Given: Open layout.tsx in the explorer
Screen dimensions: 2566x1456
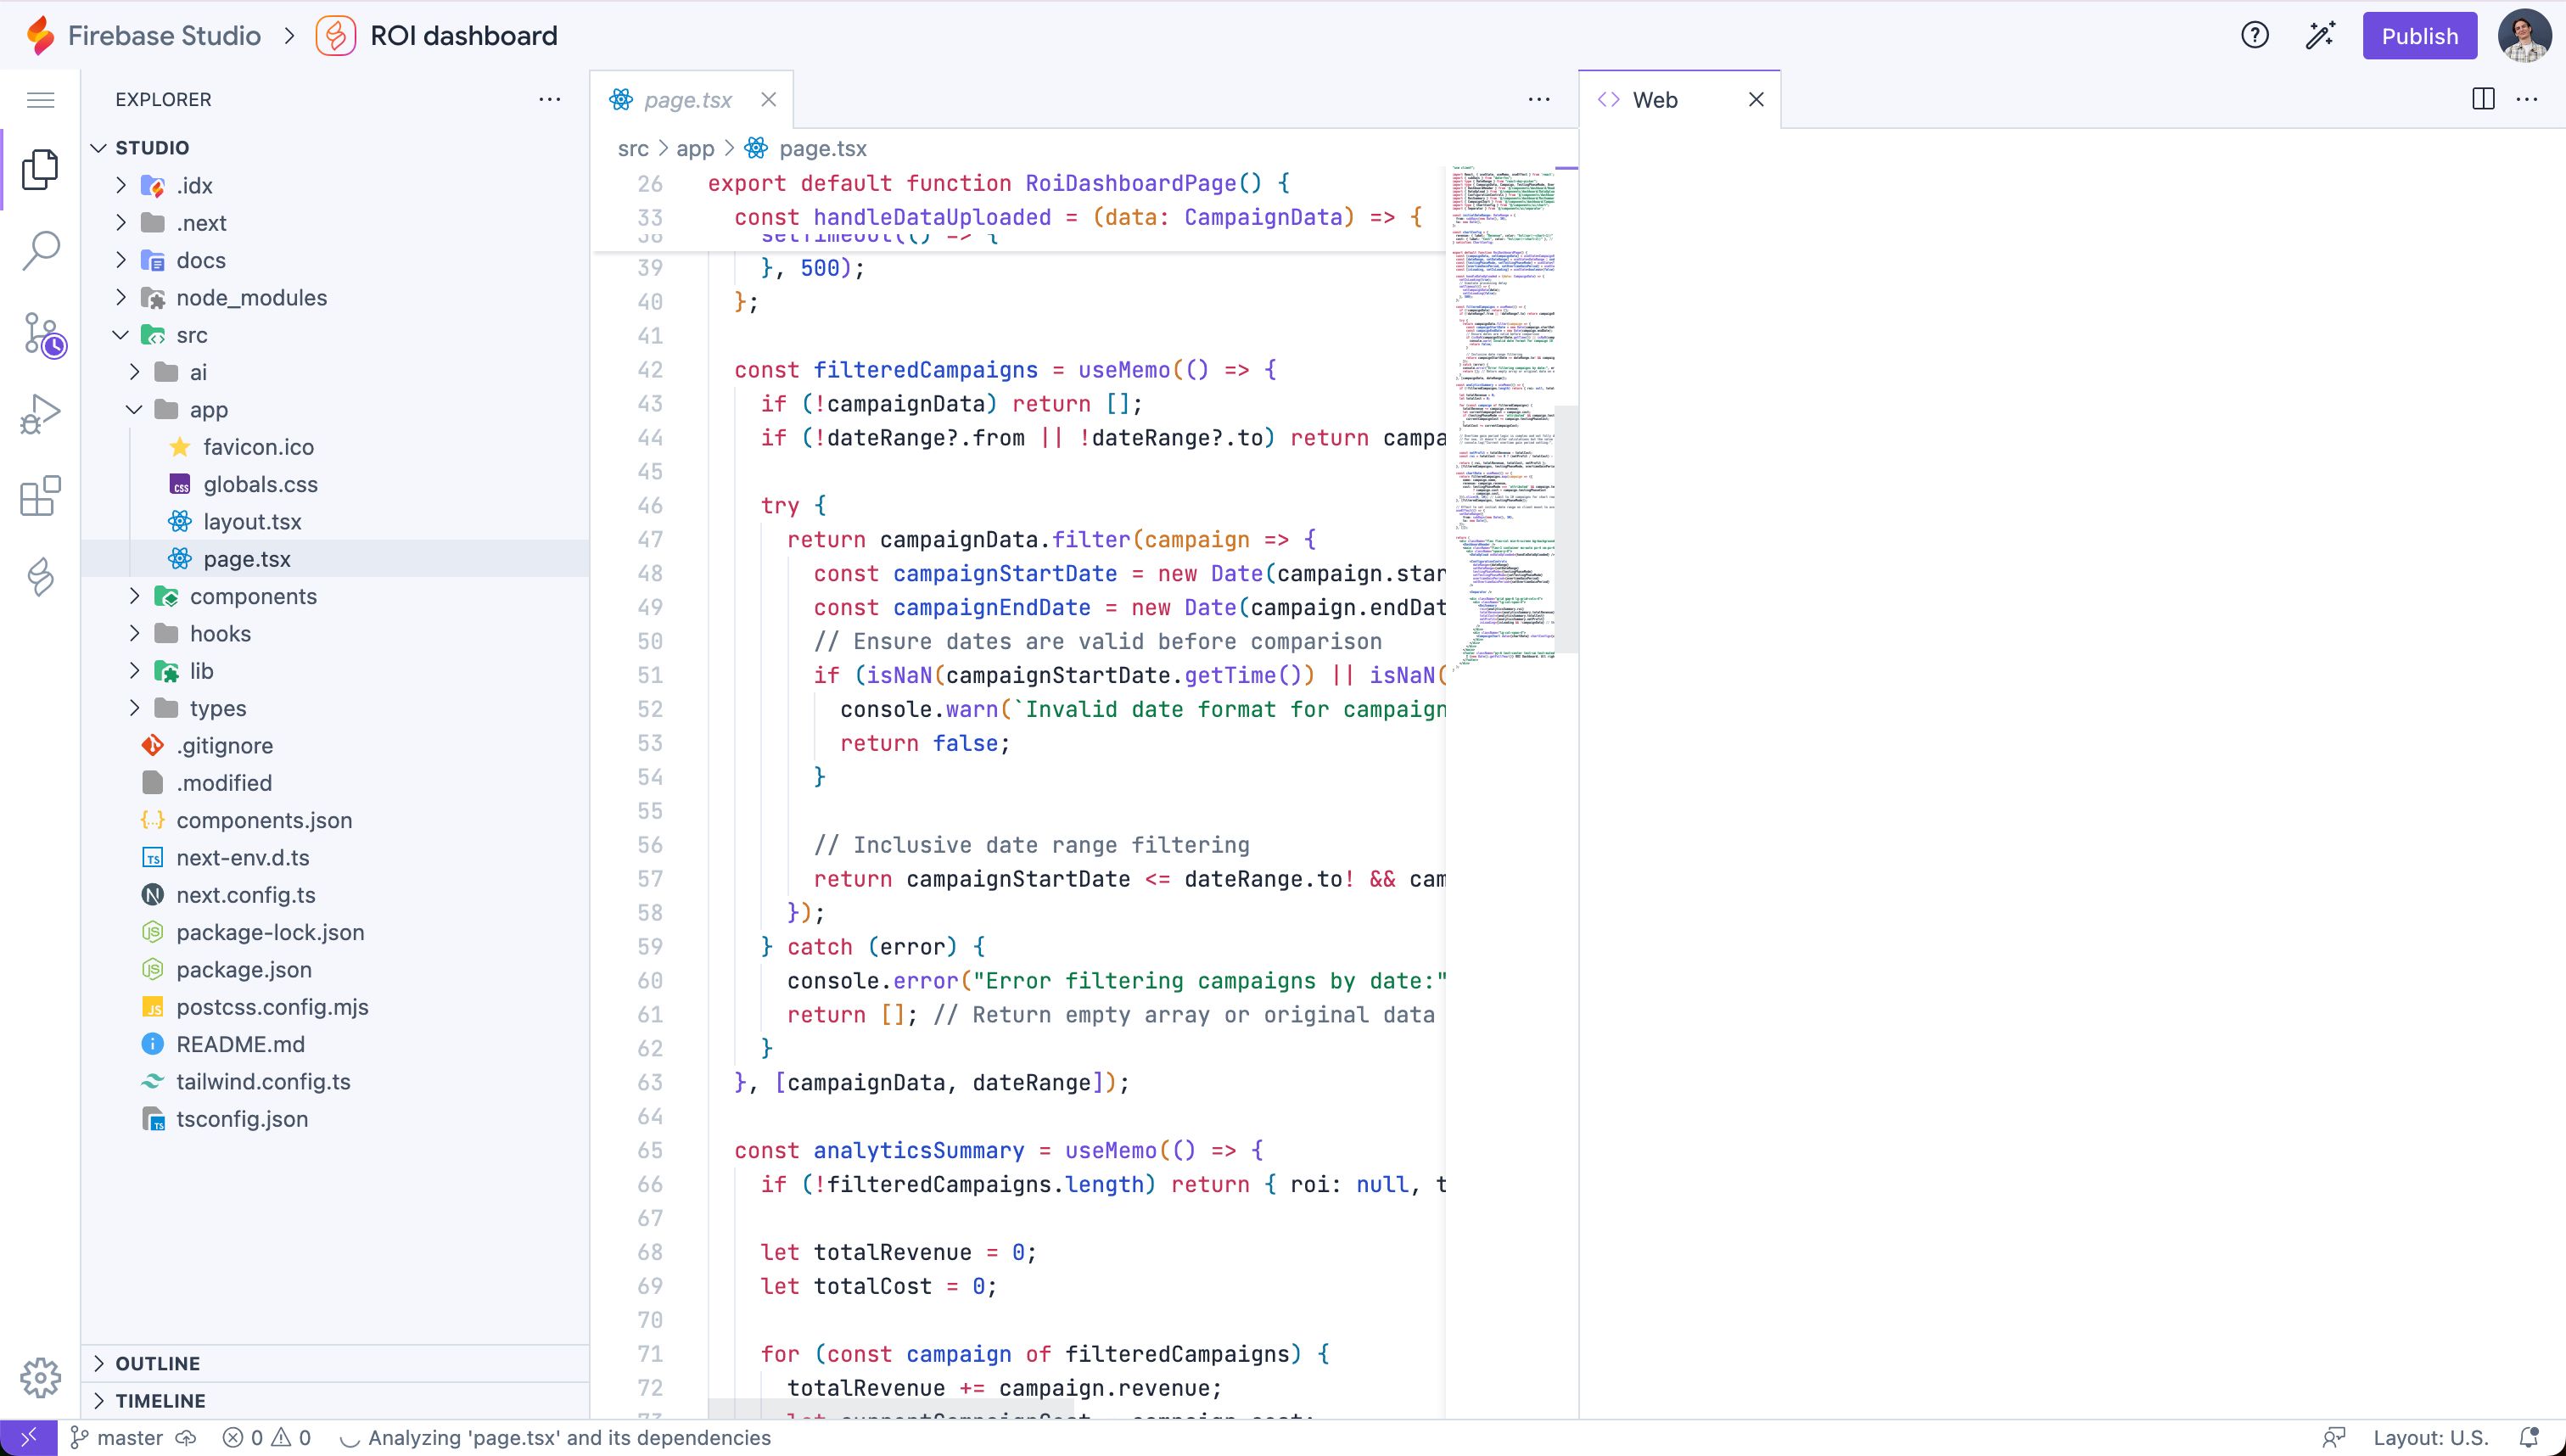Looking at the screenshot, I should [x=335, y=522].
